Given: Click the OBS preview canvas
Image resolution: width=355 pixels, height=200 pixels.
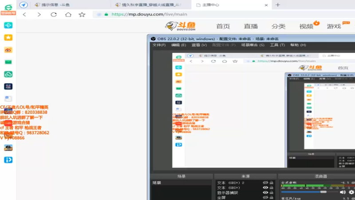Looking at the screenshot, I should coord(264,110).
